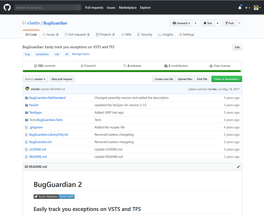The image size is (264, 215).
Task: Open Explore in top navigation
Action: pyautogui.click(x=145, y=8)
